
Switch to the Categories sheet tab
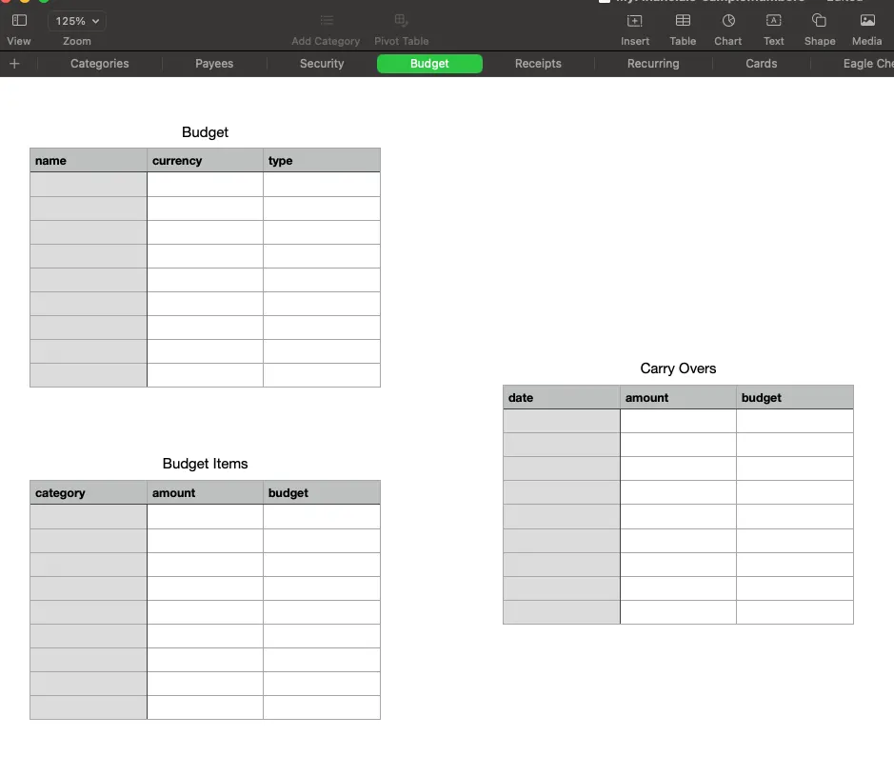pyautogui.click(x=100, y=64)
